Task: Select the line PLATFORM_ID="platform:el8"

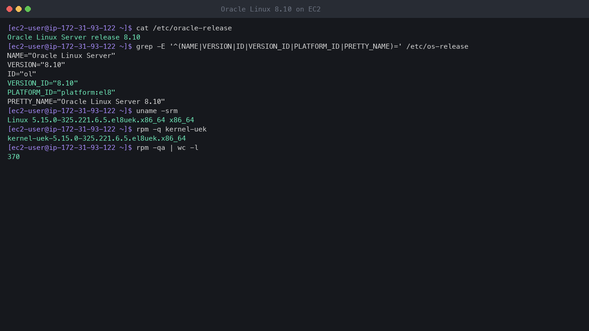Action: (x=61, y=92)
